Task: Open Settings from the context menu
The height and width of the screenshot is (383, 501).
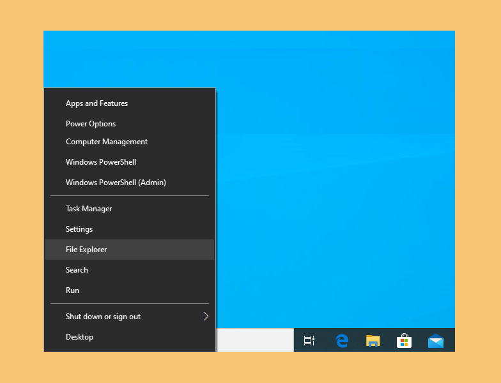Action: click(x=129, y=229)
